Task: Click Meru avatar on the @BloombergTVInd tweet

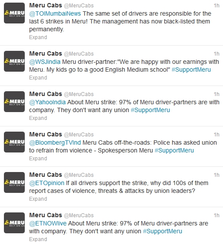Action: pyautogui.click(x=14, y=142)
